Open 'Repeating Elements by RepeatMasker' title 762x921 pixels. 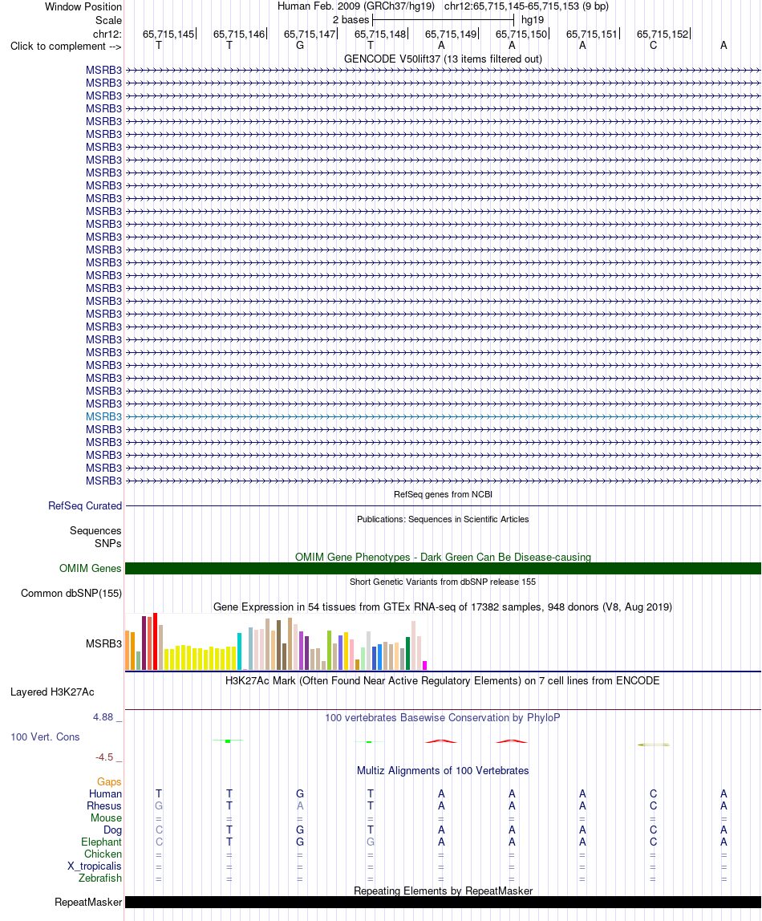[x=444, y=891]
